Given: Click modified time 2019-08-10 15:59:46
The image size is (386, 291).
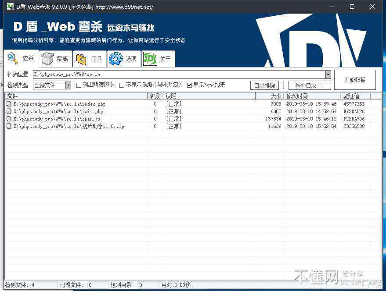Looking at the screenshot, I should 311,104.
